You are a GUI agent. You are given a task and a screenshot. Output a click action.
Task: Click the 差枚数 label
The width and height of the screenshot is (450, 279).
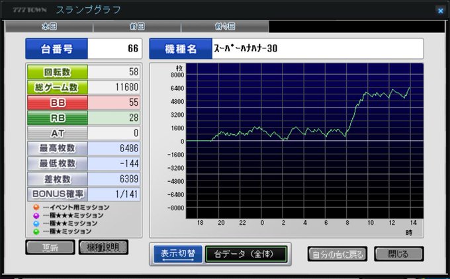[x=58, y=179]
